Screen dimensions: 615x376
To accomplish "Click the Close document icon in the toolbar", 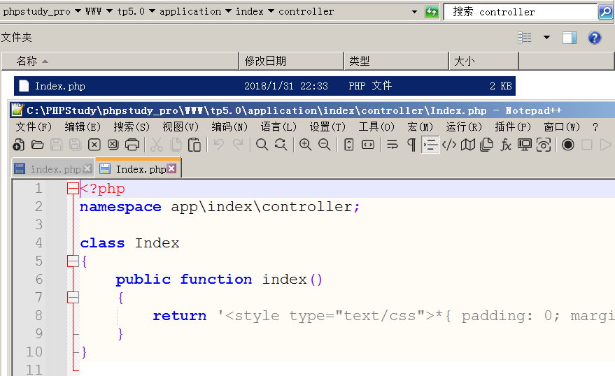I will pos(94,145).
